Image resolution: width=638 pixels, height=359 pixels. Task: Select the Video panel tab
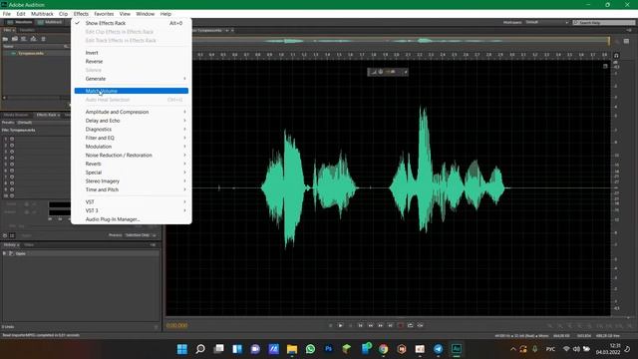[x=29, y=245]
